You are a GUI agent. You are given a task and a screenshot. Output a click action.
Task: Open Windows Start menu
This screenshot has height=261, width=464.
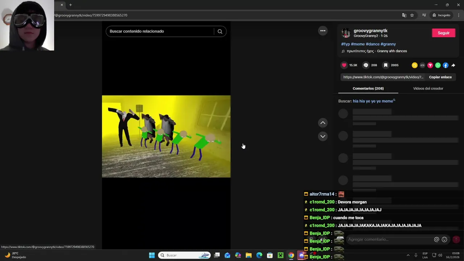click(152, 255)
